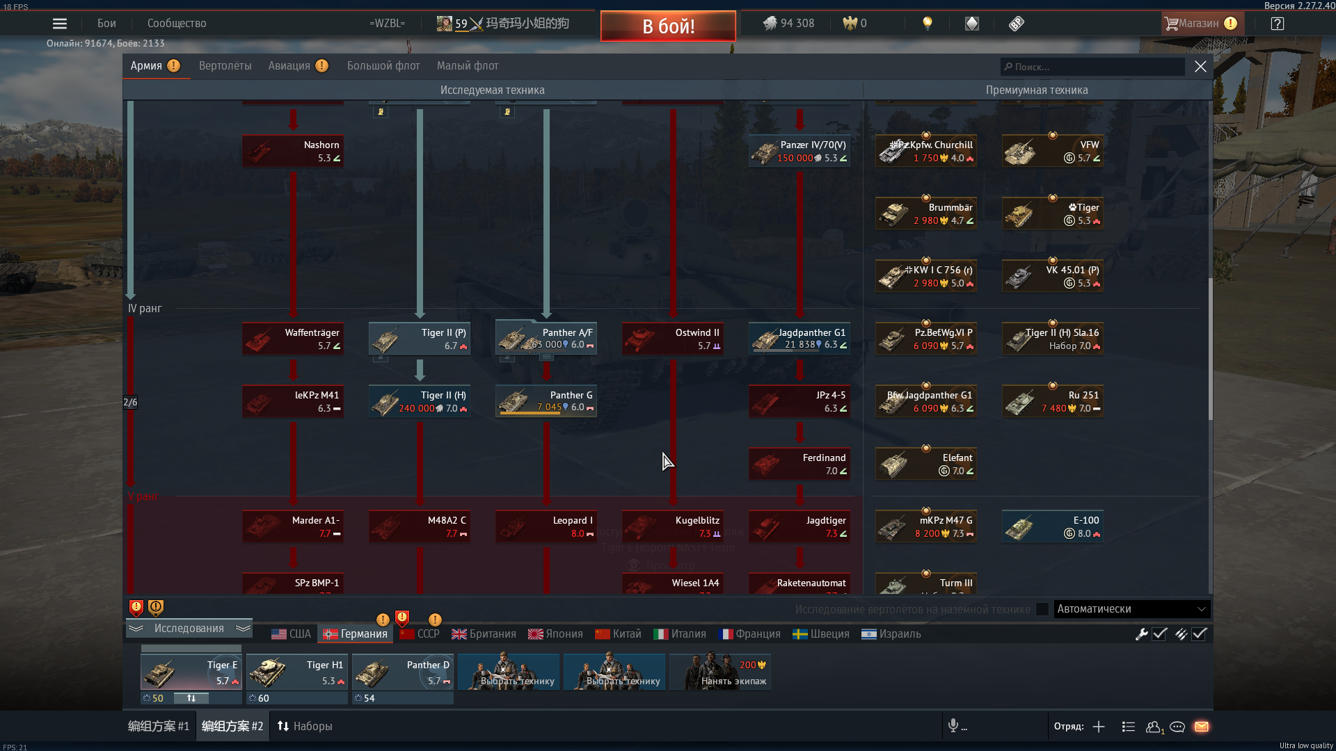This screenshot has height=751, width=1336.
Task: Open the Автоматически dropdown
Action: tap(1132, 609)
